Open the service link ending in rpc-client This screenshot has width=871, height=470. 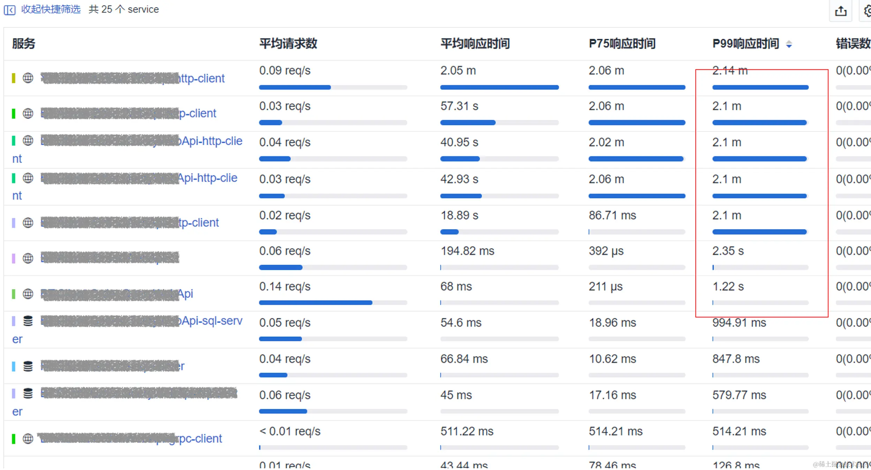coord(200,439)
